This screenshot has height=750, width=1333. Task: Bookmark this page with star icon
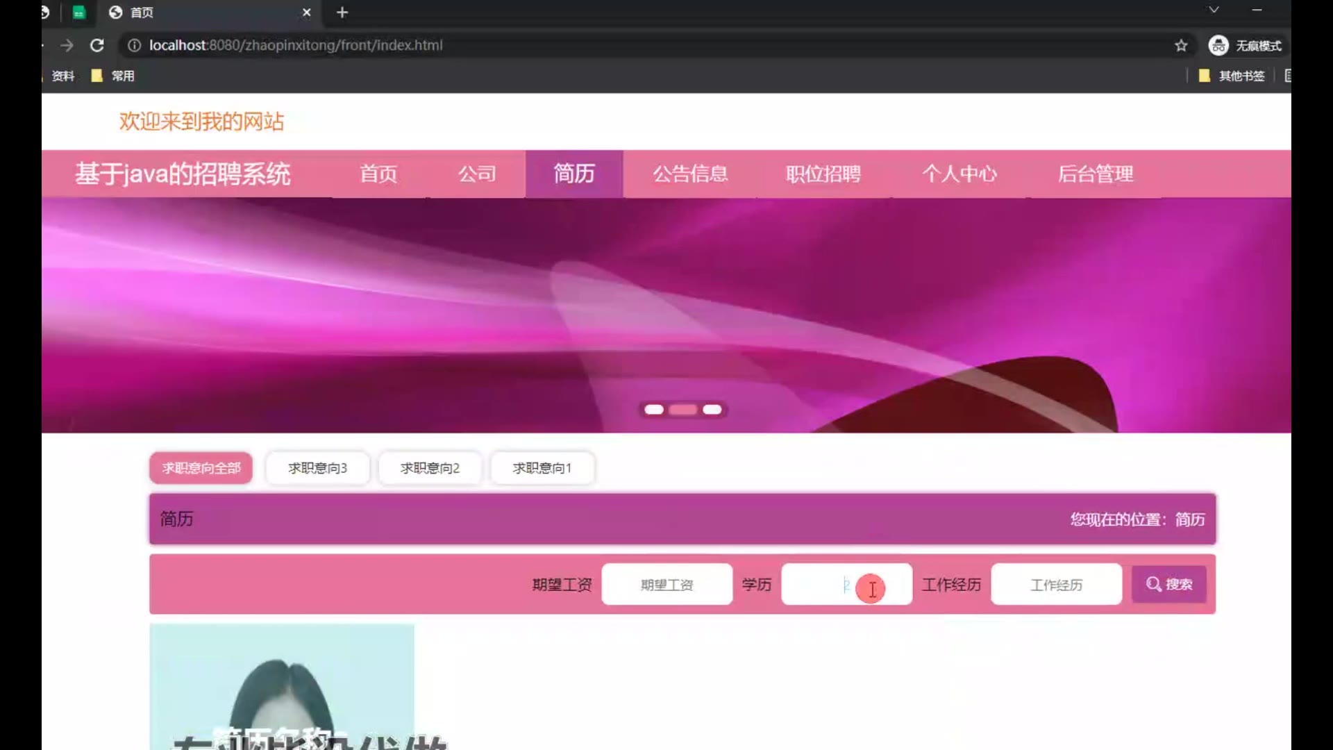tap(1181, 45)
